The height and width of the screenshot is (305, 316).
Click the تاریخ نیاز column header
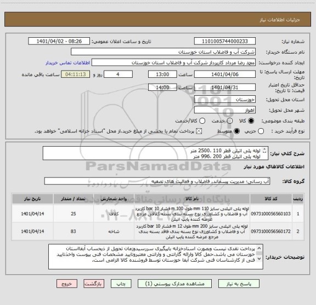(x=32, y=199)
